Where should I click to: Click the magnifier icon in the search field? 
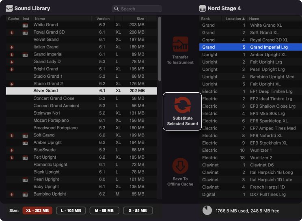[116, 9]
